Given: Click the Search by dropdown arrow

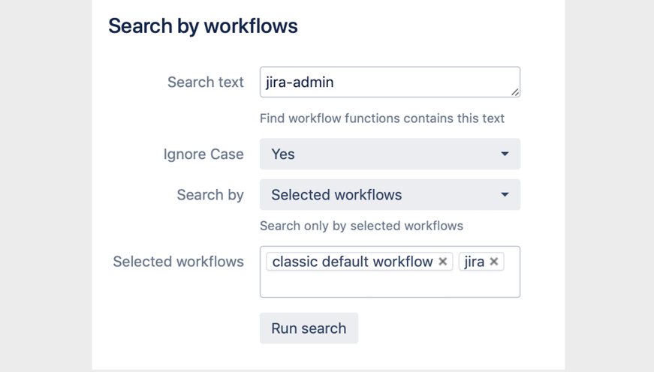Looking at the screenshot, I should click(x=505, y=195).
